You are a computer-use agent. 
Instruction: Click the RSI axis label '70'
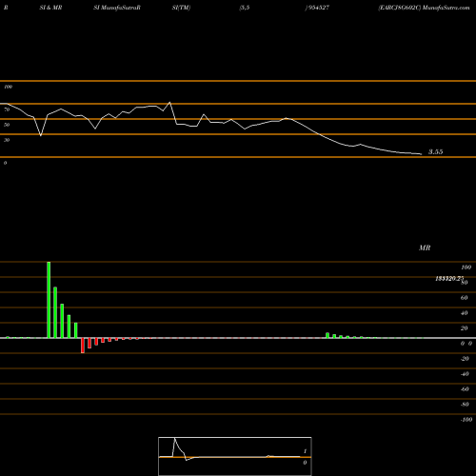pyautogui.click(x=7, y=109)
